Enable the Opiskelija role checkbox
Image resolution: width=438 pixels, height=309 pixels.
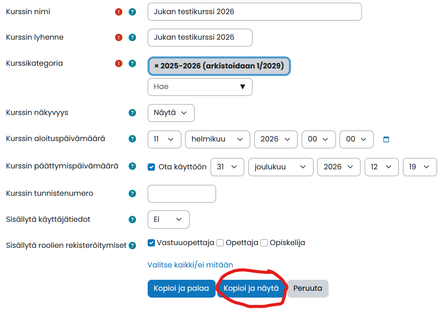(264, 243)
